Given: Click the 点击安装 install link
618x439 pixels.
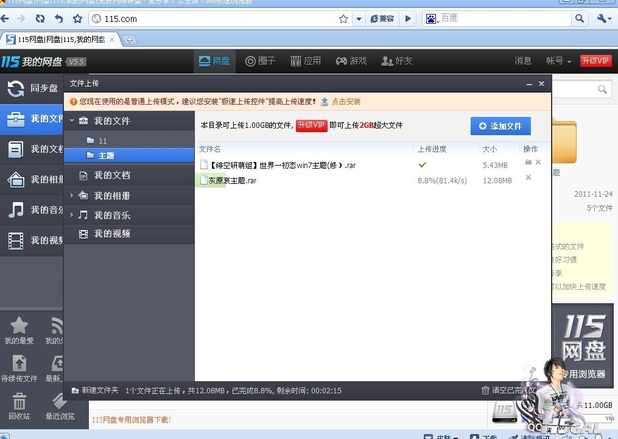Looking at the screenshot, I should [x=345, y=102].
